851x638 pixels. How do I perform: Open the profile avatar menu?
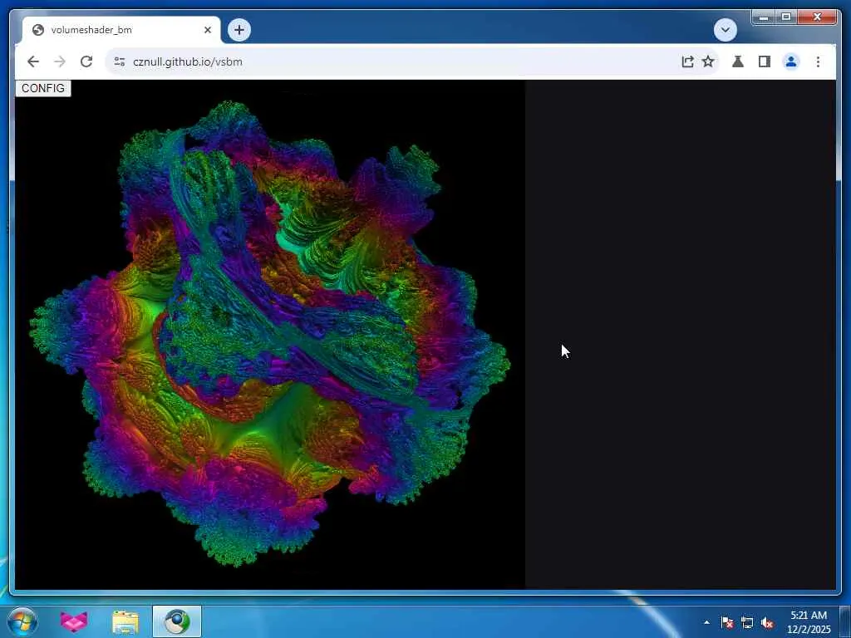pyautogui.click(x=791, y=61)
